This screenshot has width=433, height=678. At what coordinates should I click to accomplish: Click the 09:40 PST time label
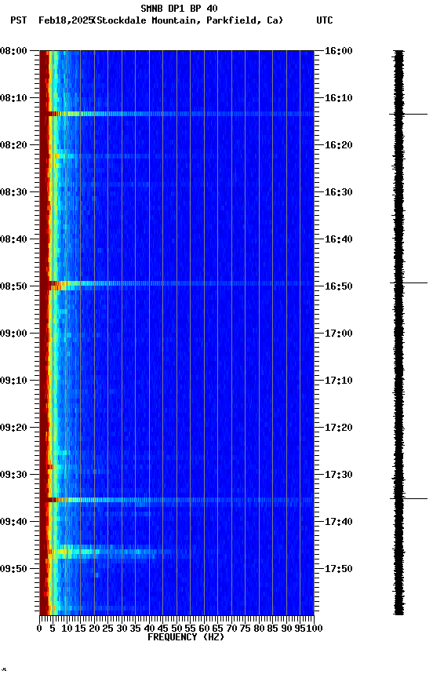pyautogui.click(x=13, y=522)
